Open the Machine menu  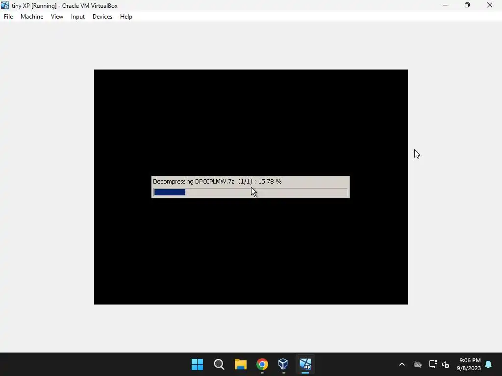coord(32,17)
